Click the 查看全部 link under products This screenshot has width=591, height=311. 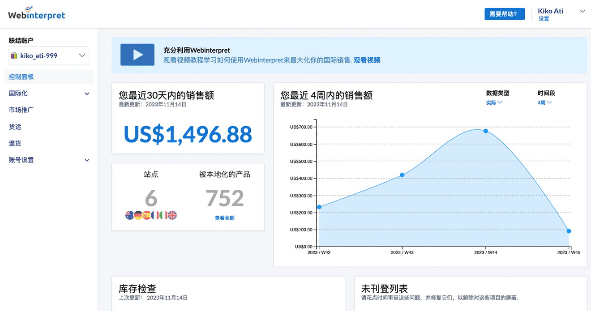[225, 218]
